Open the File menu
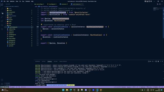Screen dimensions: 164x92 (x=4, y=1)
